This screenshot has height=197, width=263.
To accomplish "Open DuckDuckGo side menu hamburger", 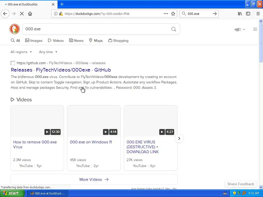I will coord(255,29).
